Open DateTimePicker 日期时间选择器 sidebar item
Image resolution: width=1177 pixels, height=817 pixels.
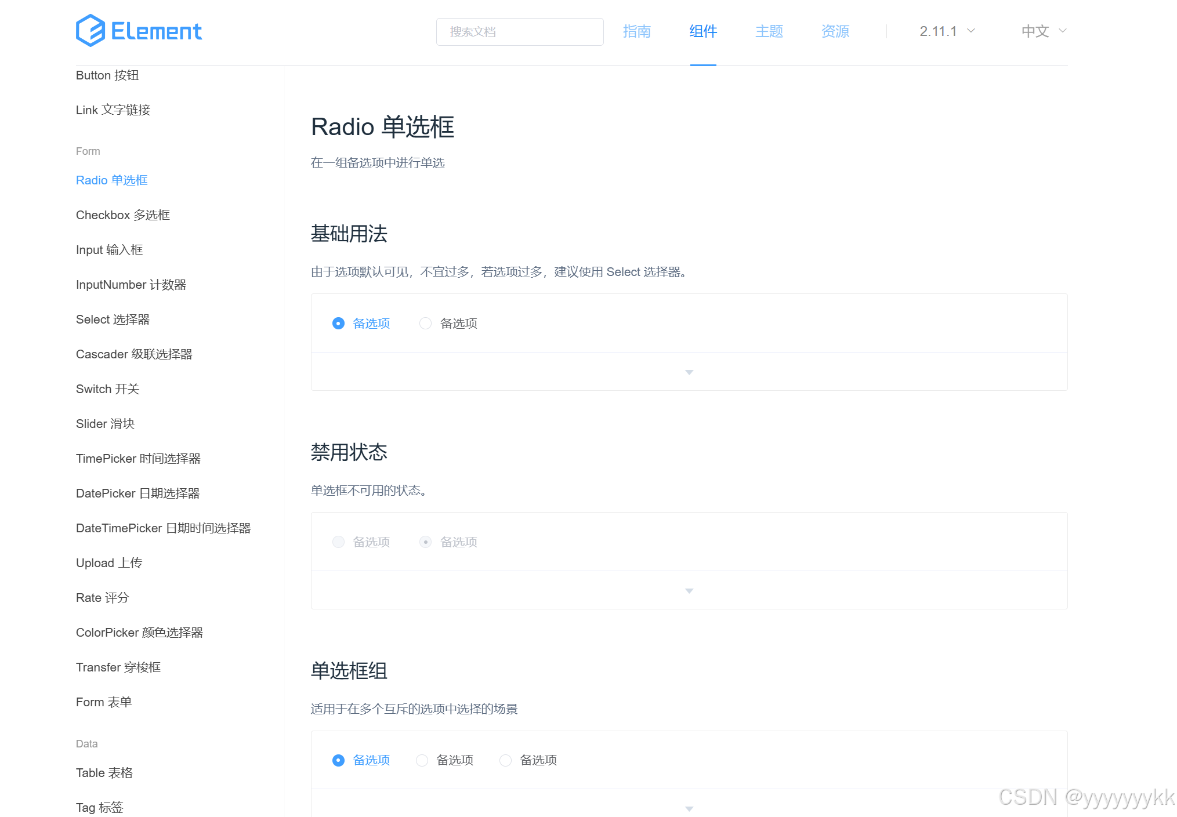pos(164,528)
